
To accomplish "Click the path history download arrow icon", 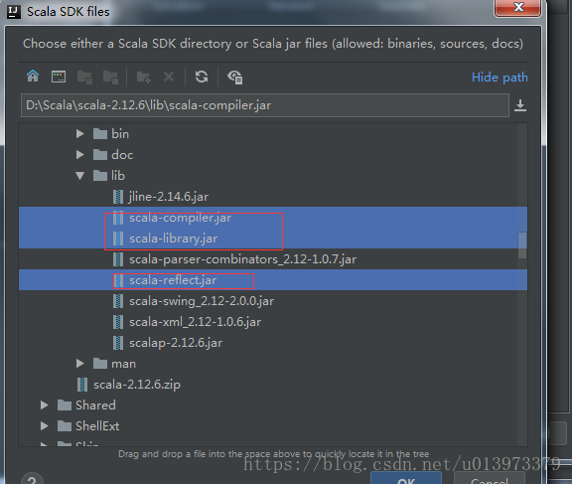I will click(x=520, y=105).
